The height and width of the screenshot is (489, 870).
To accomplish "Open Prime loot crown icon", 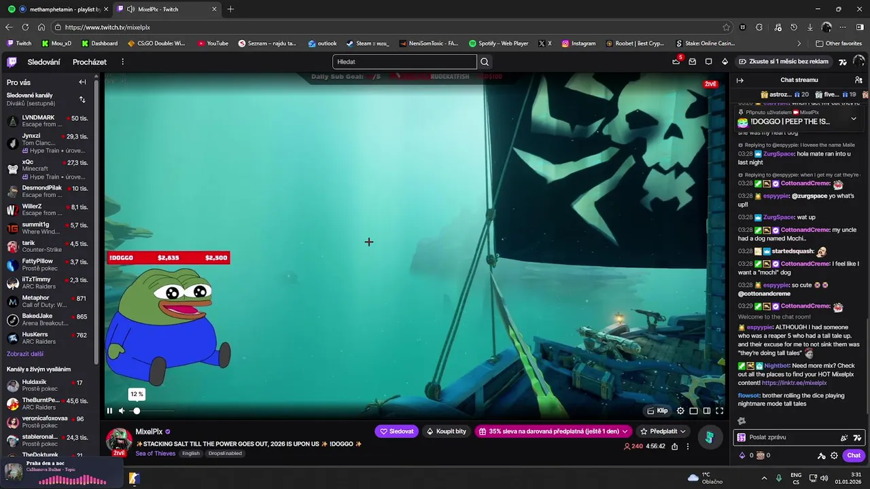I will (x=676, y=62).
